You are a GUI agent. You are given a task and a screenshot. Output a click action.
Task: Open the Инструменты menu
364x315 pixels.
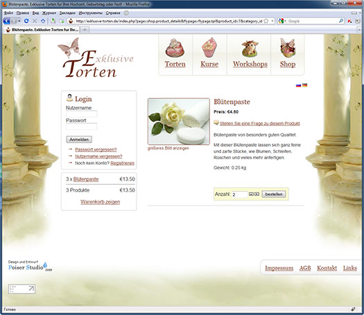pyautogui.click(x=91, y=13)
